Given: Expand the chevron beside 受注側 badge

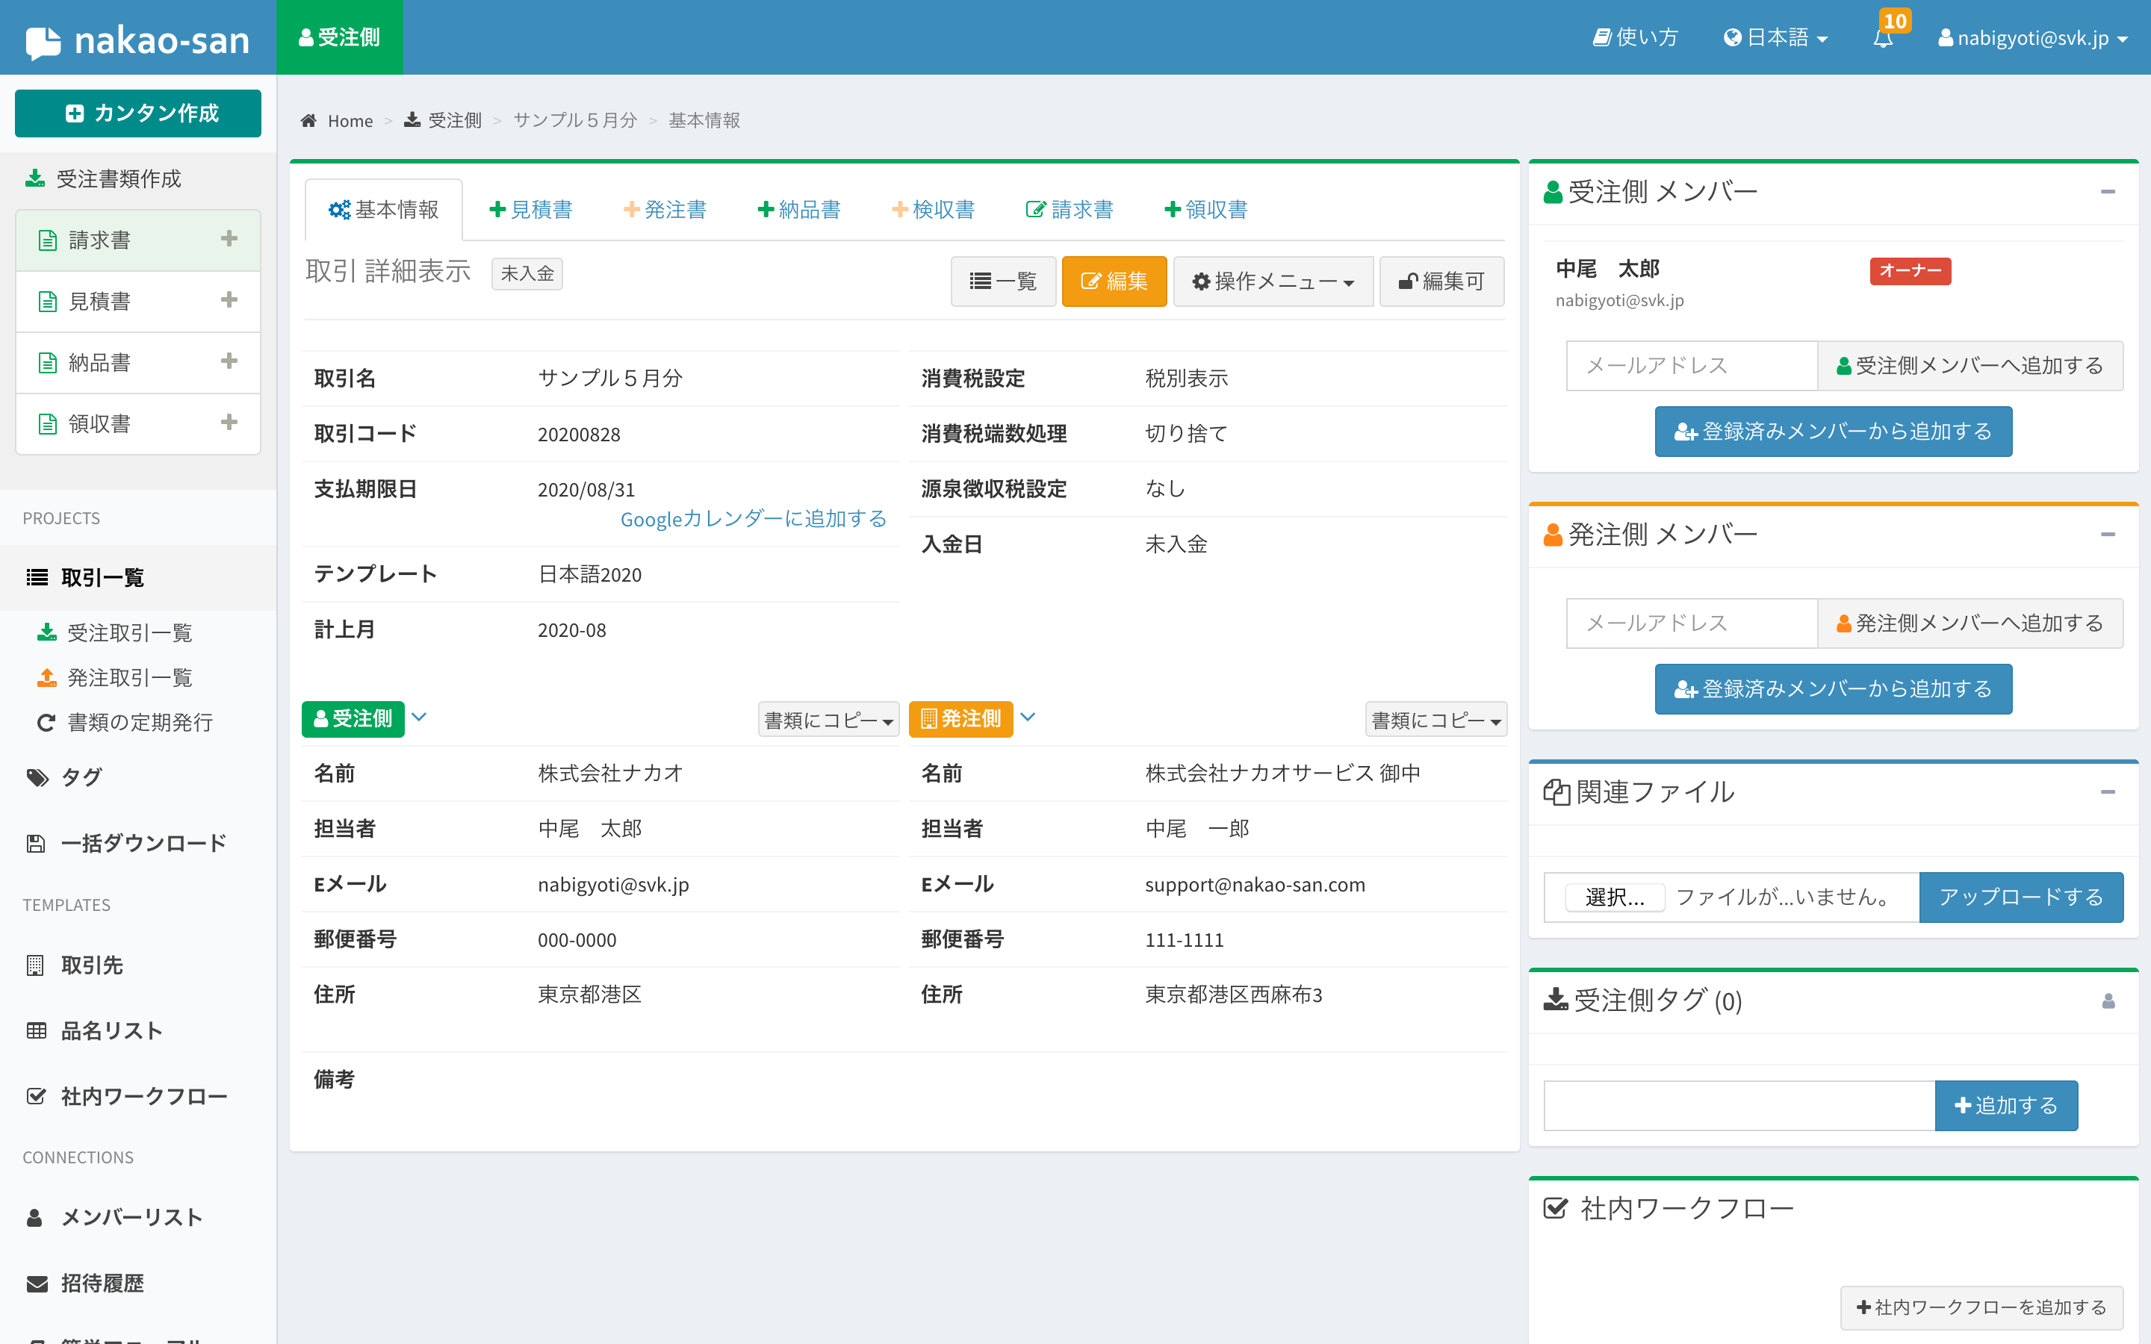Looking at the screenshot, I should (420, 717).
